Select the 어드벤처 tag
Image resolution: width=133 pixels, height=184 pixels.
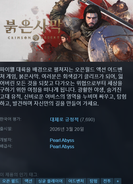pyautogui.click(x=76, y=181)
